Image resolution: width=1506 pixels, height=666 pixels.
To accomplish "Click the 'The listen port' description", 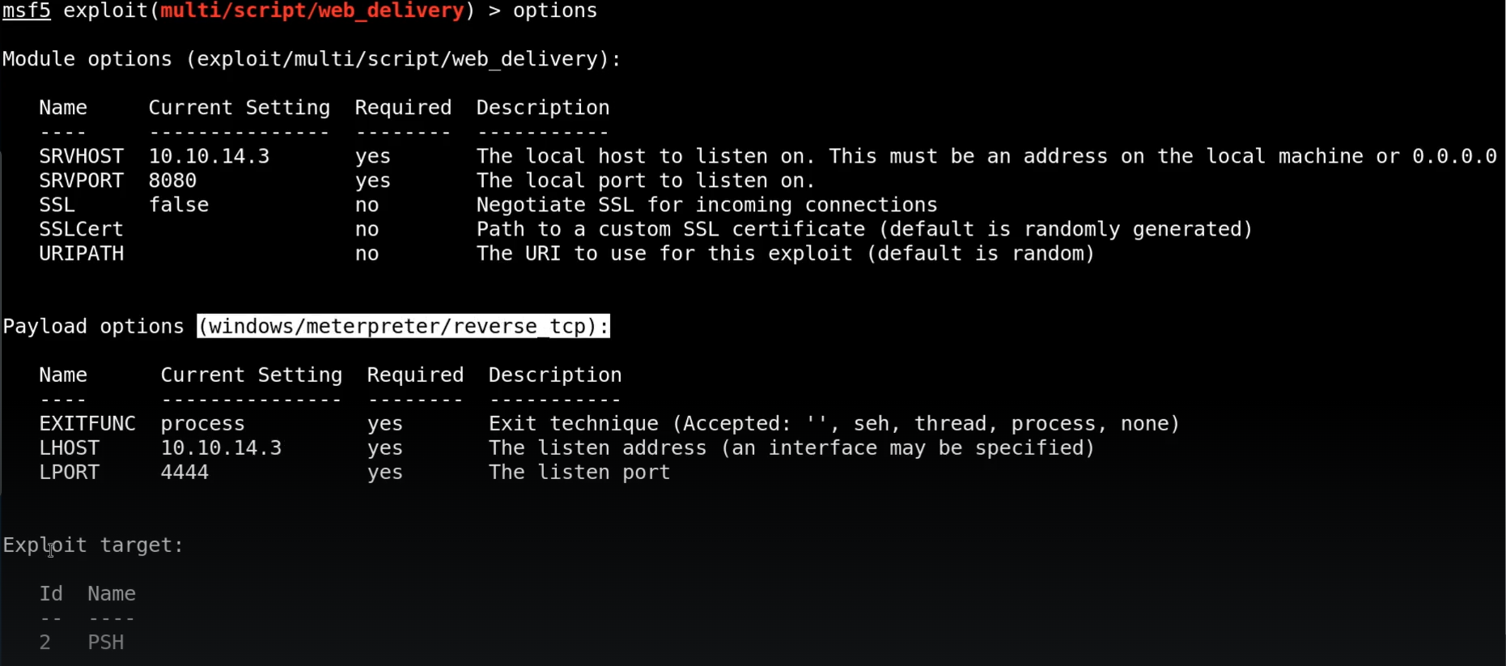I will pyautogui.click(x=579, y=472).
